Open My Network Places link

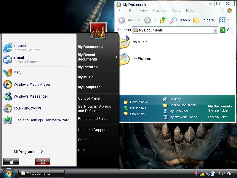pos(180,117)
